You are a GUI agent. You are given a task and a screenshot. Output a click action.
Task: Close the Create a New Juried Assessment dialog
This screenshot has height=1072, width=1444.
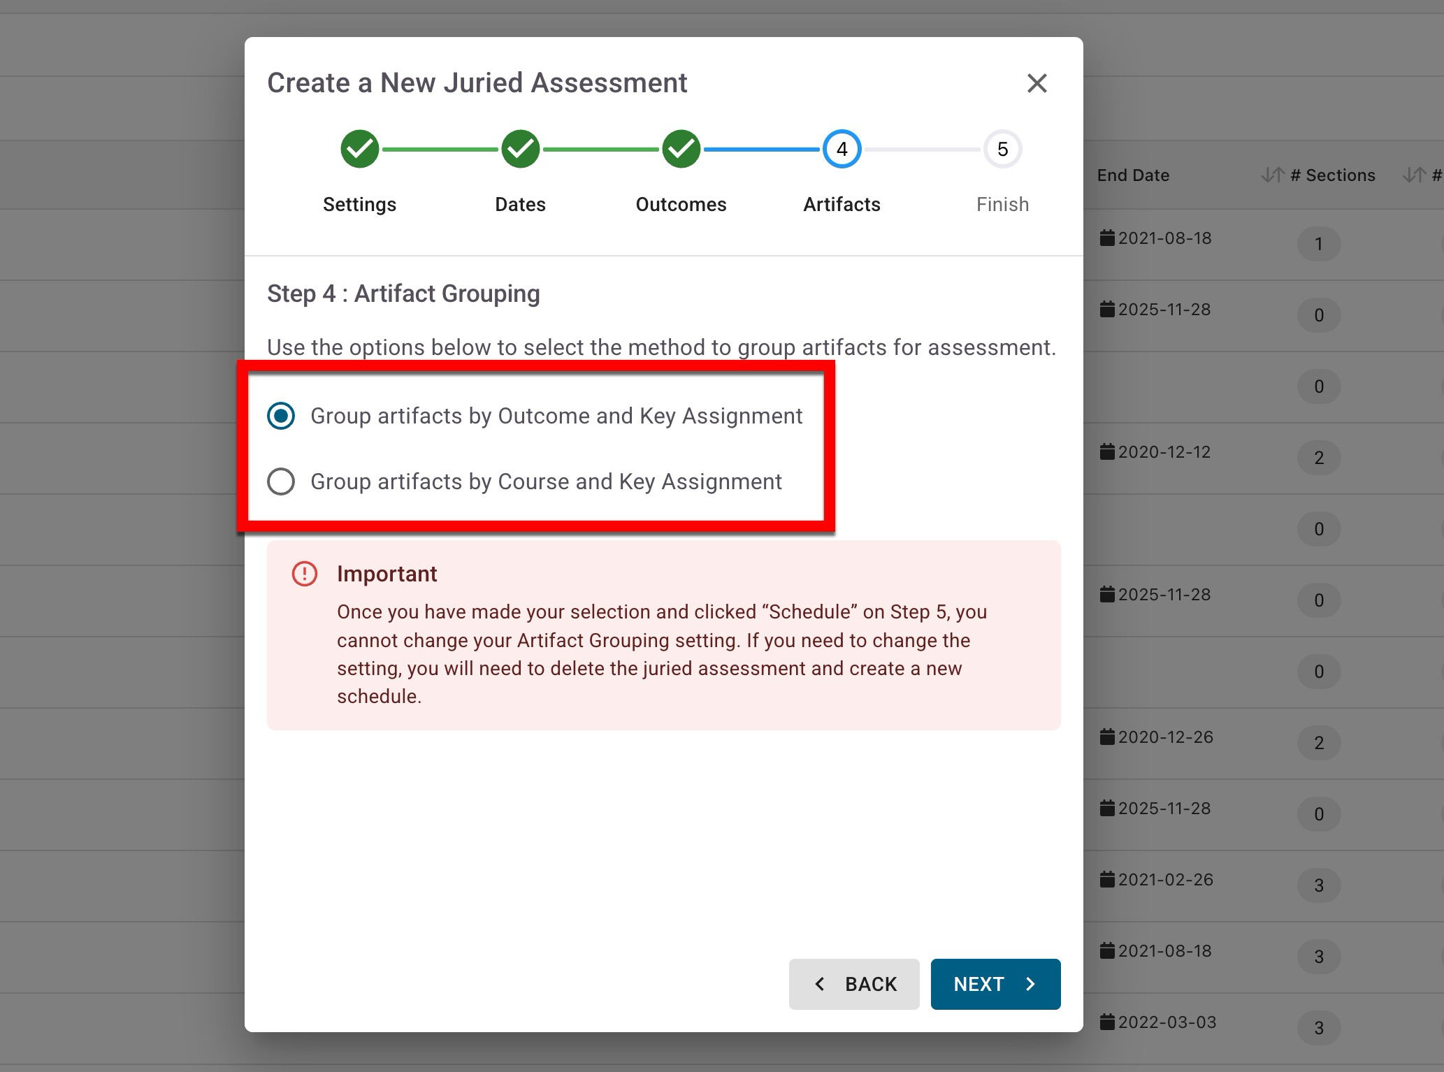pos(1037,83)
